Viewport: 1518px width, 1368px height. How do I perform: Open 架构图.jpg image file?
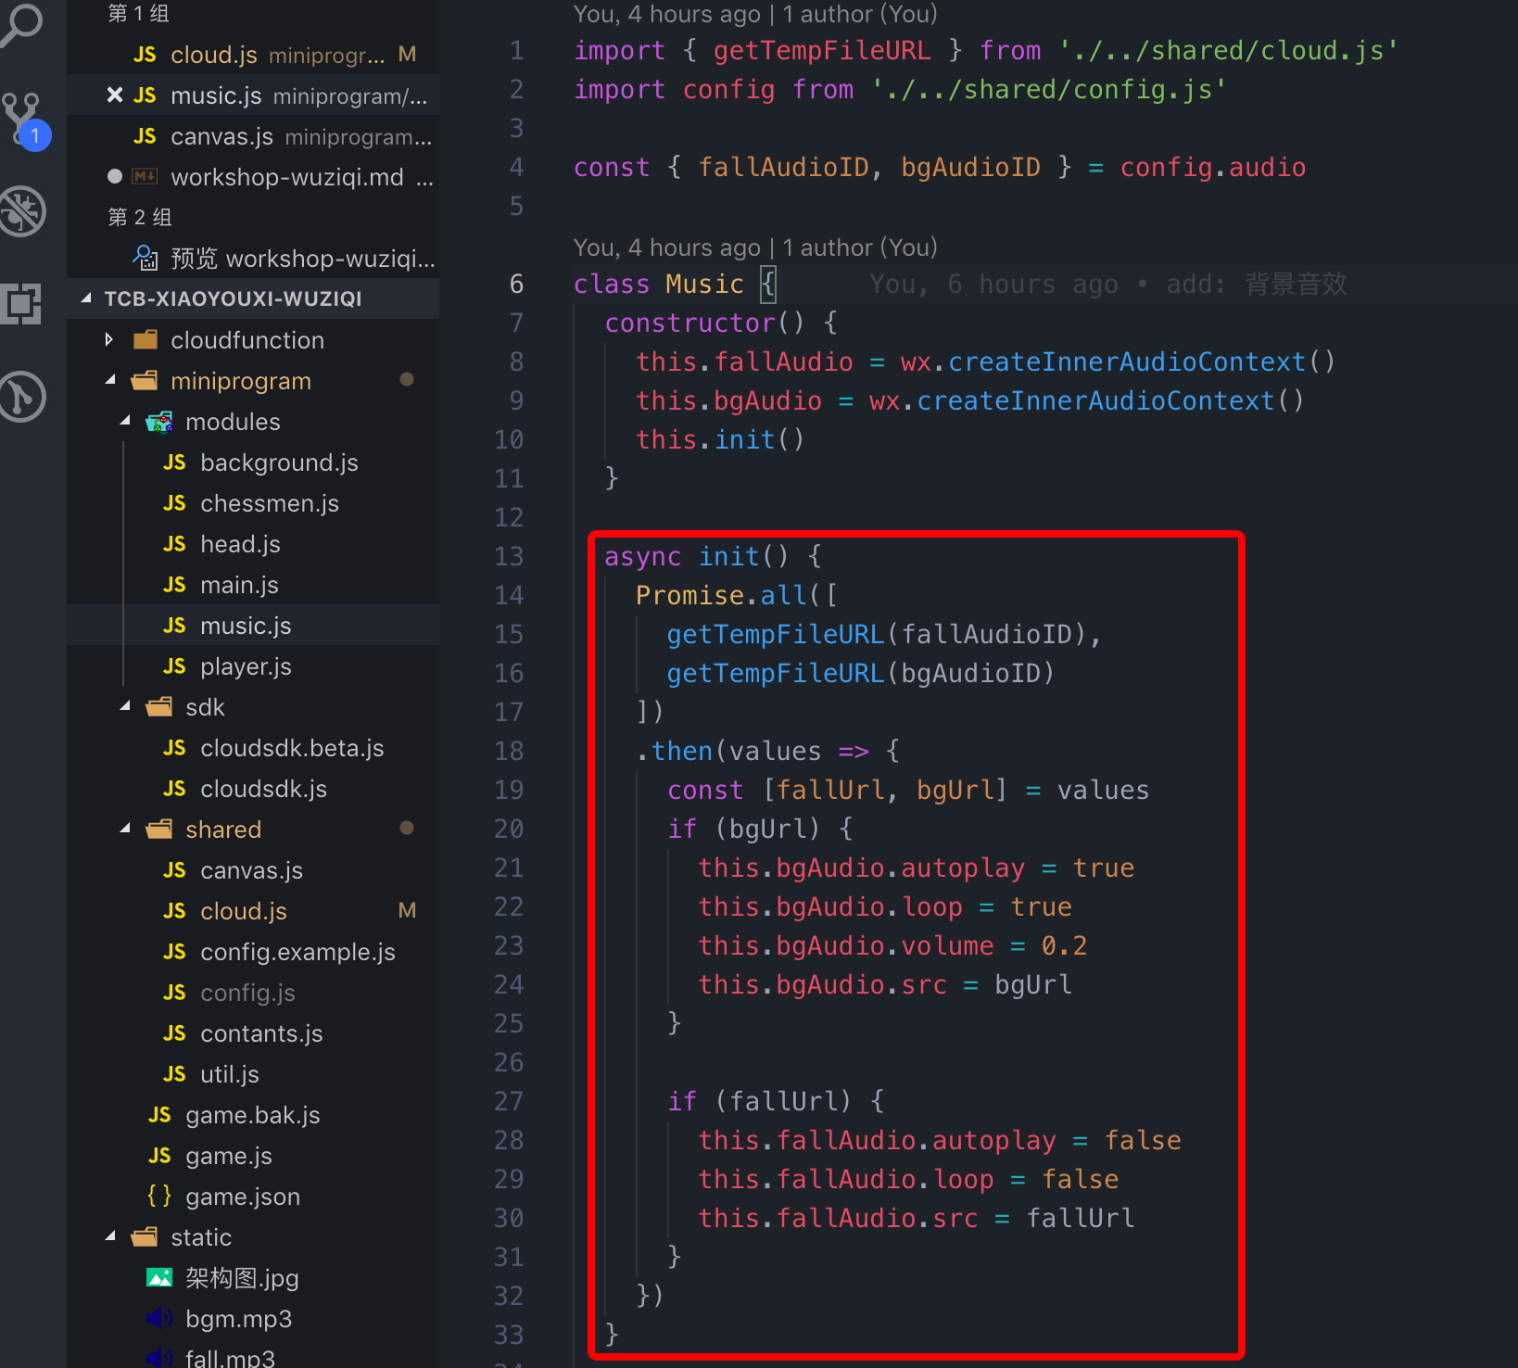[253, 1278]
